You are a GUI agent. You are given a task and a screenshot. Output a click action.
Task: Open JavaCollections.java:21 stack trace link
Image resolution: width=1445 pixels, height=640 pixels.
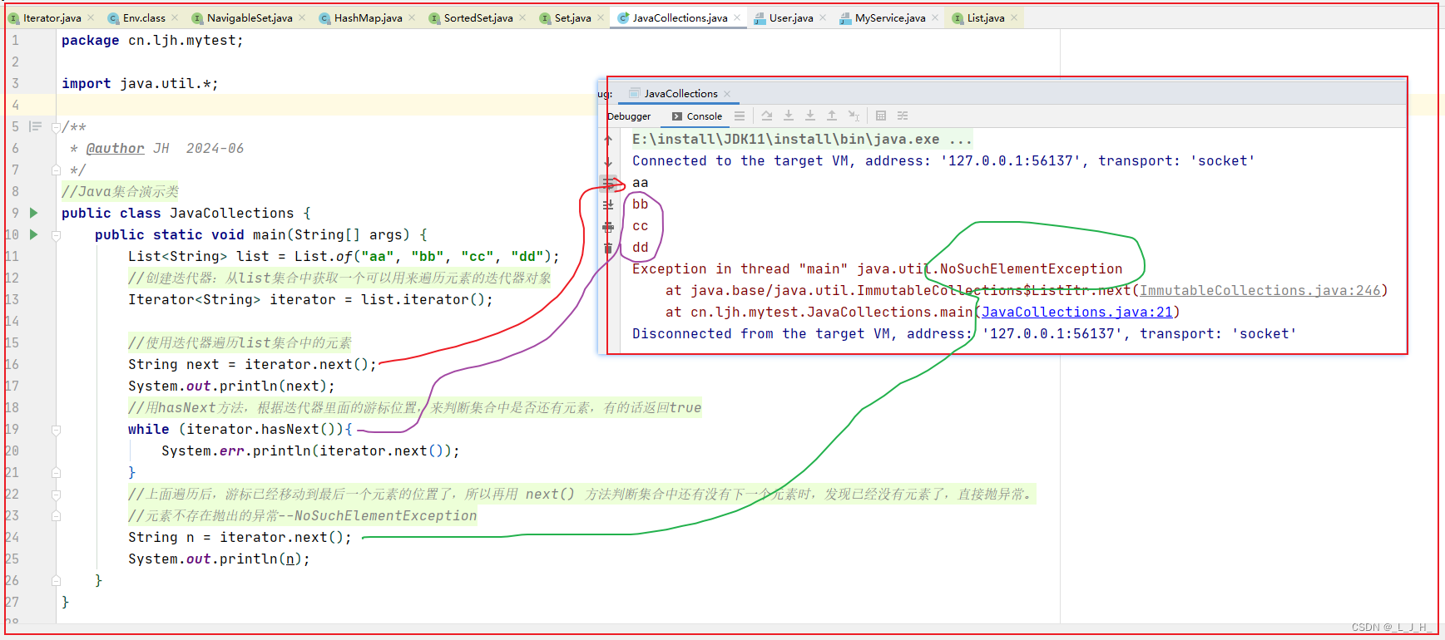pyautogui.click(x=1076, y=312)
